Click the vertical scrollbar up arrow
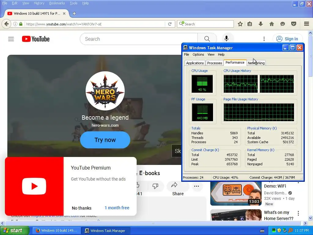This screenshot has height=235, width=313. click(311, 33)
